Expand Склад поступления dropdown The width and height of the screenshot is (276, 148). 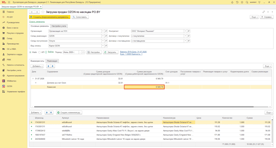tap(103, 41)
